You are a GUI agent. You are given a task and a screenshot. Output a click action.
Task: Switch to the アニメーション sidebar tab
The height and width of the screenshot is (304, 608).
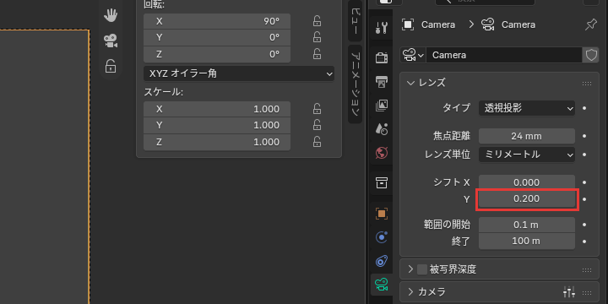pyautogui.click(x=355, y=84)
